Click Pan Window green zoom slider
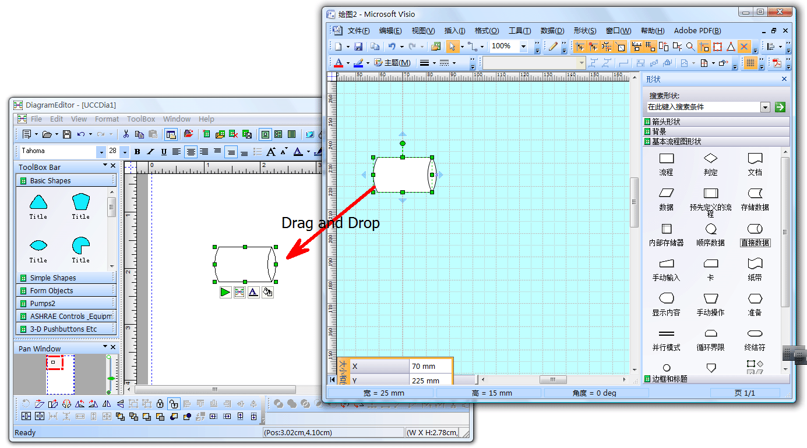This screenshot has height=448, width=807. [x=110, y=379]
